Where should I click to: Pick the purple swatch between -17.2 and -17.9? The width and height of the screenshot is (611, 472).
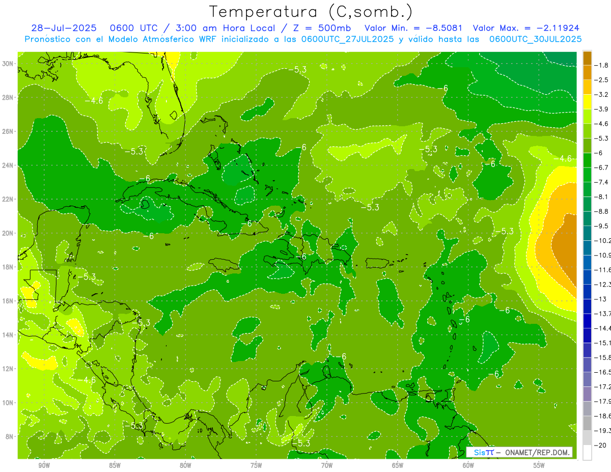tap(587, 394)
